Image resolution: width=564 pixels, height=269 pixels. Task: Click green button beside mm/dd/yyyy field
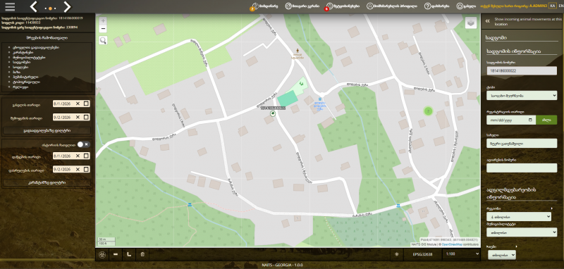point(546,120)
